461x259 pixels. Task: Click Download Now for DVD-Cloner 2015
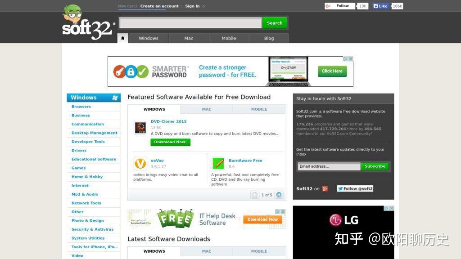(170, 142)
